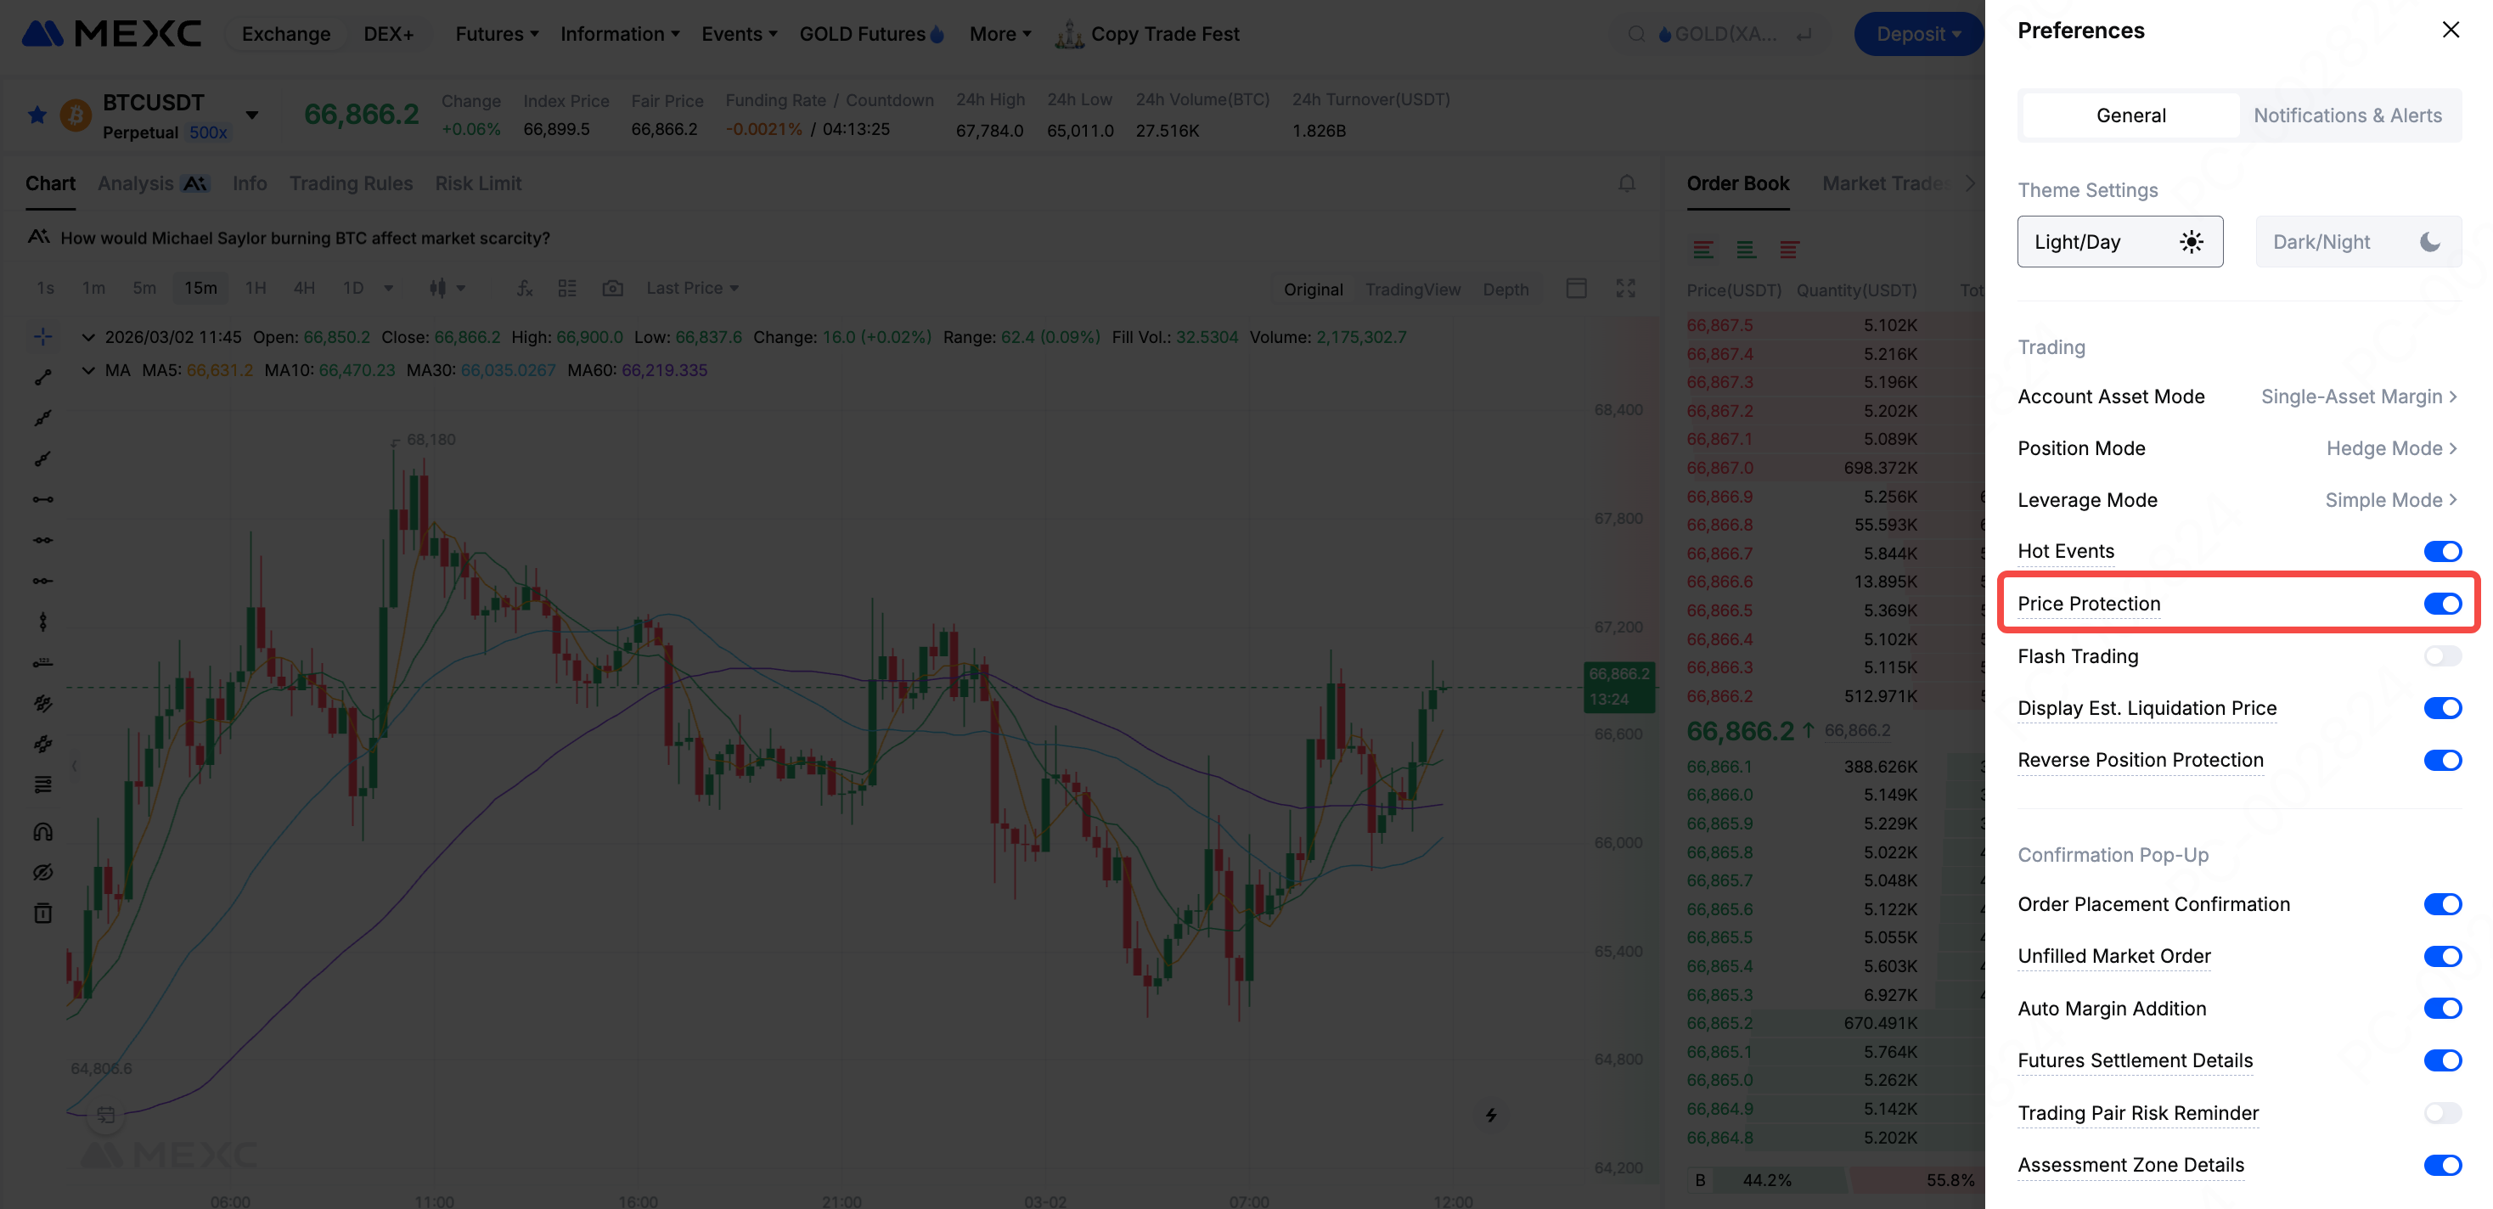The height and width of the screenshot is (1209, 2493).
Task: Switch to Notifications & Alerts tab
Action: pos(2347,115)
